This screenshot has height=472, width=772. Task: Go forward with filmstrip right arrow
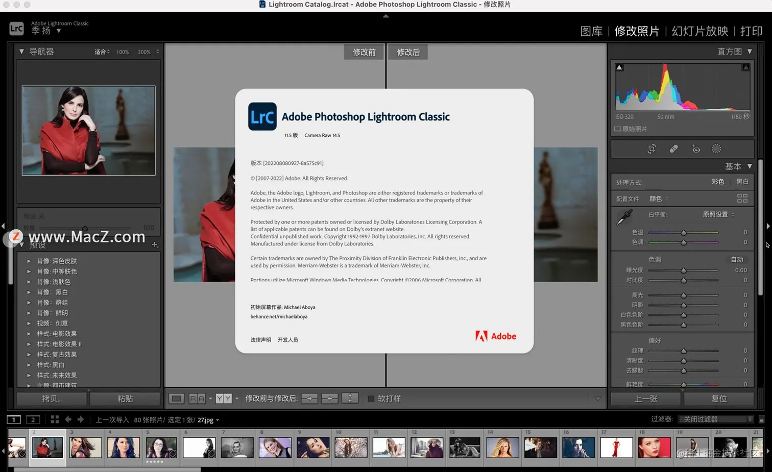pyautogui.click(x=80, y=419)
